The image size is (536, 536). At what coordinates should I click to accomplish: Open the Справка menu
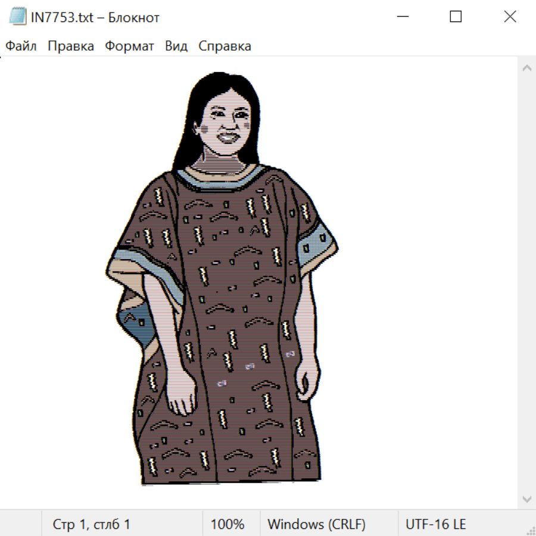pyautogui.click(x=225, y=46)
